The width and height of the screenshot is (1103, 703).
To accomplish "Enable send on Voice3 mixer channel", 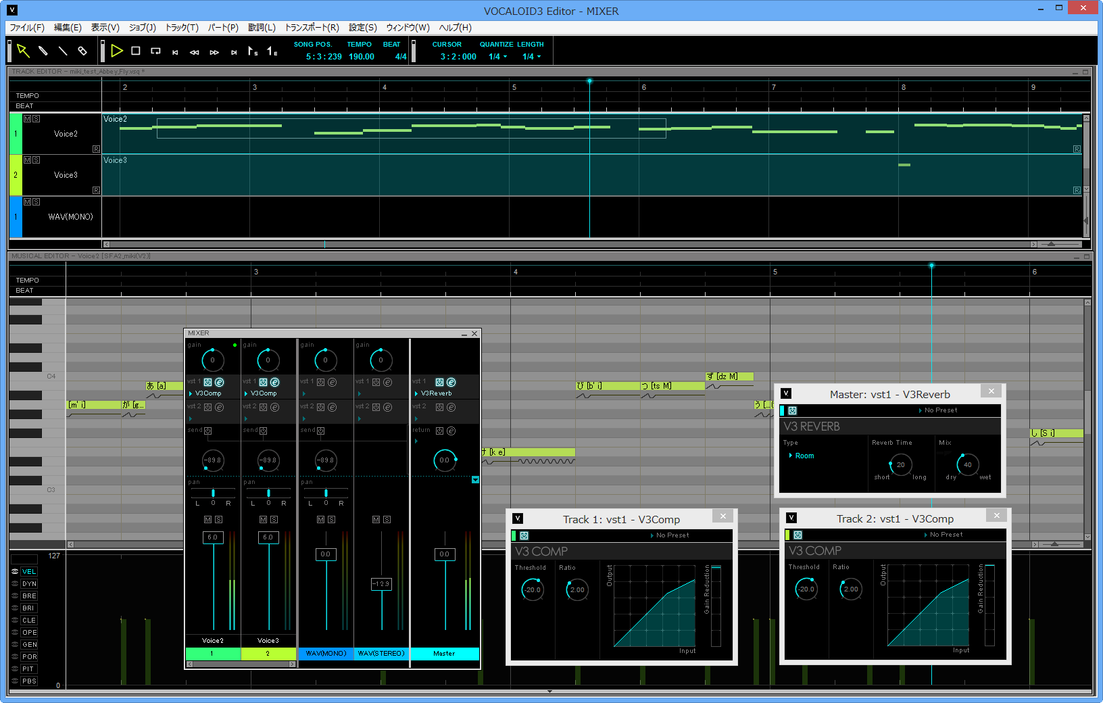I will pyautogui.click(x=263, y=431).
